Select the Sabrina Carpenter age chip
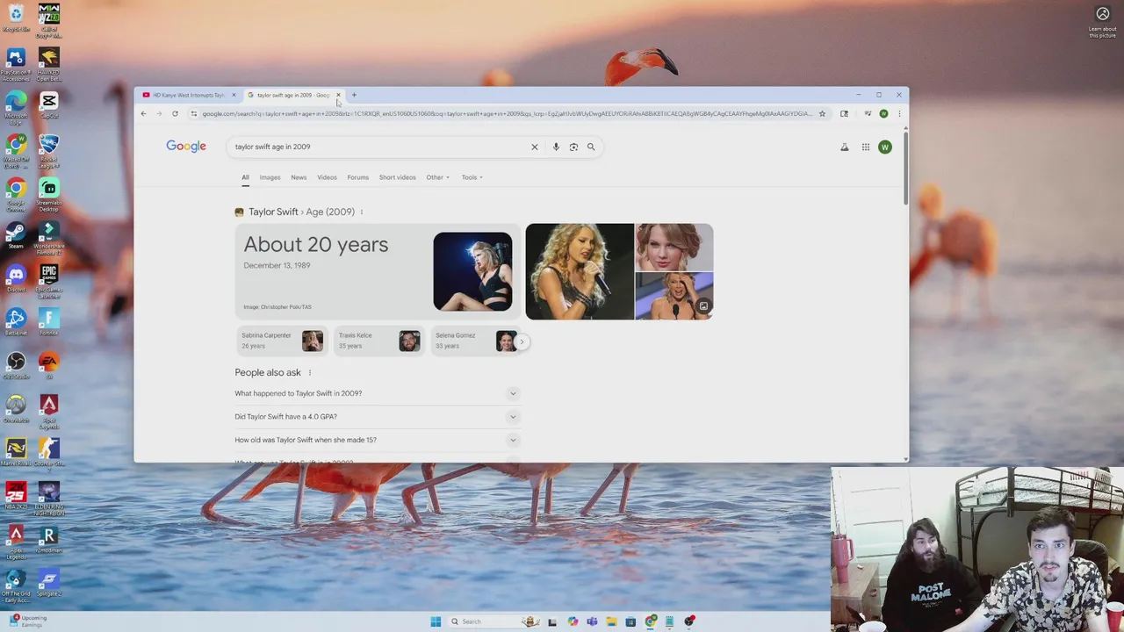Image resolution: width=1124 pixels, height=632 pixels. coord(283,341)
